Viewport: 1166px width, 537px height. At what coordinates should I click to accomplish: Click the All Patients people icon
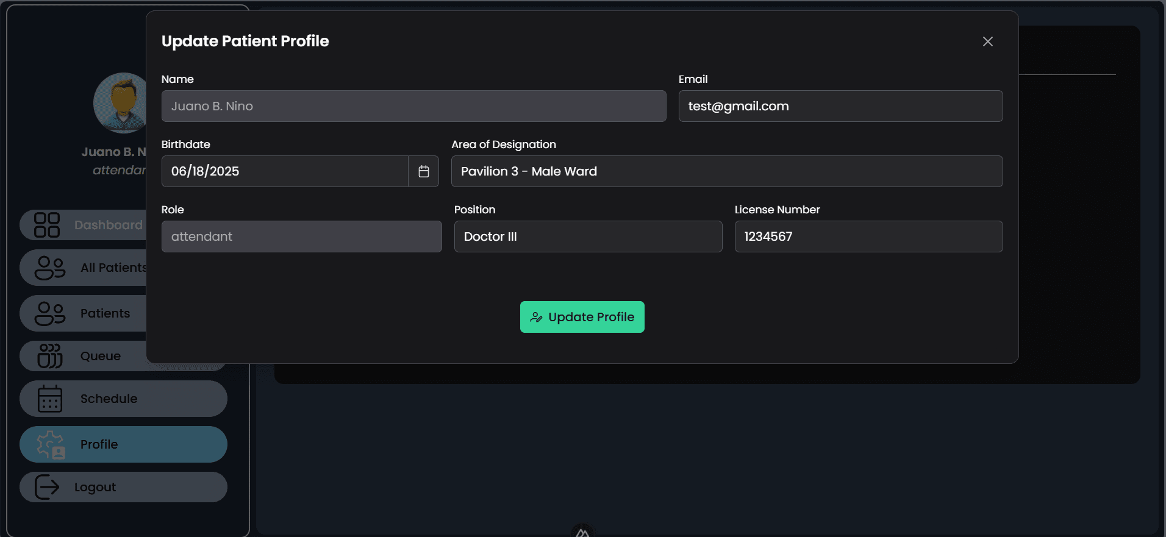(x=50, y=268)
